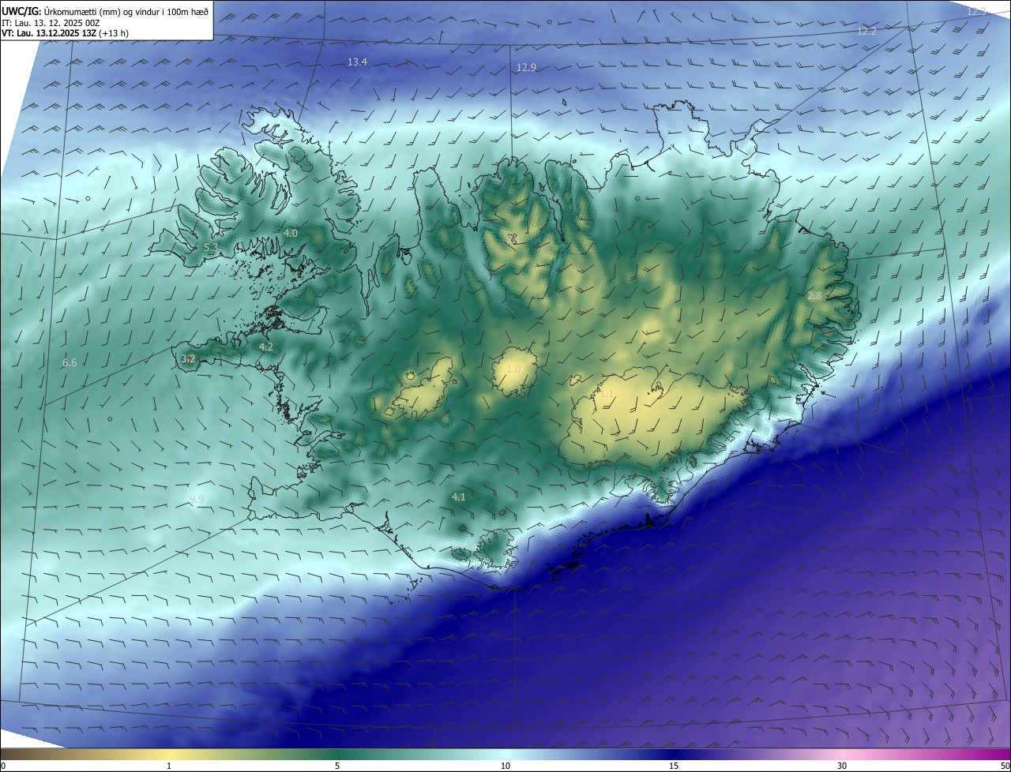This screenshot has height=772, width=1011.
Task: Click the 4.2 value label on the map
Action: pyautogui.click(x=266, y=347)
